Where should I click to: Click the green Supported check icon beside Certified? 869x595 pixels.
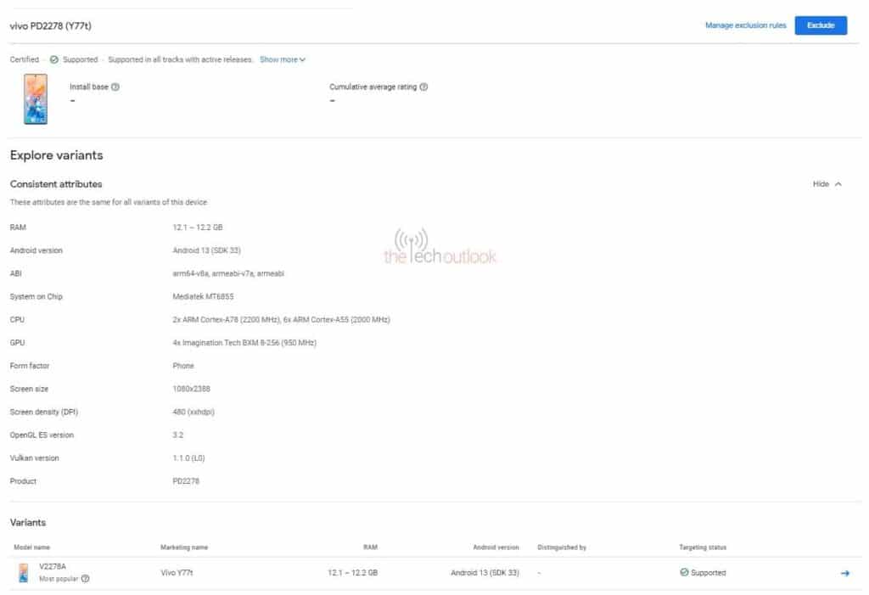click(x=53, y=59)
